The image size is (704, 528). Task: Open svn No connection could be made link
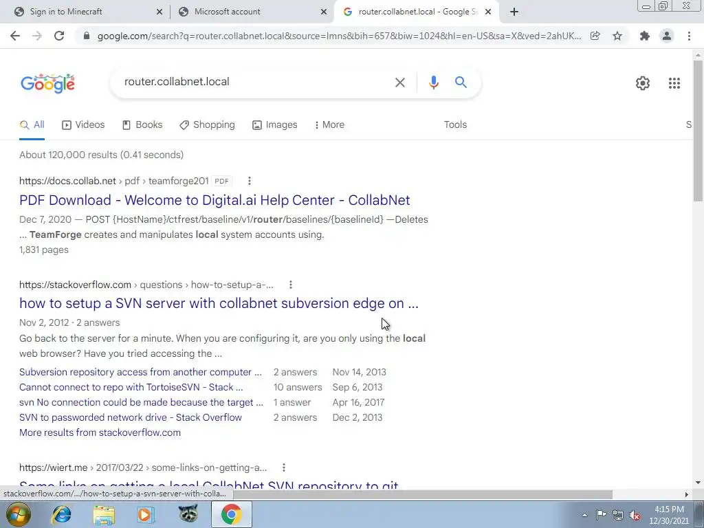pos(141,403)
